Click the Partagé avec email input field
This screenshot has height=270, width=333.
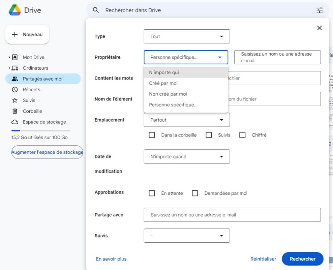232,215
